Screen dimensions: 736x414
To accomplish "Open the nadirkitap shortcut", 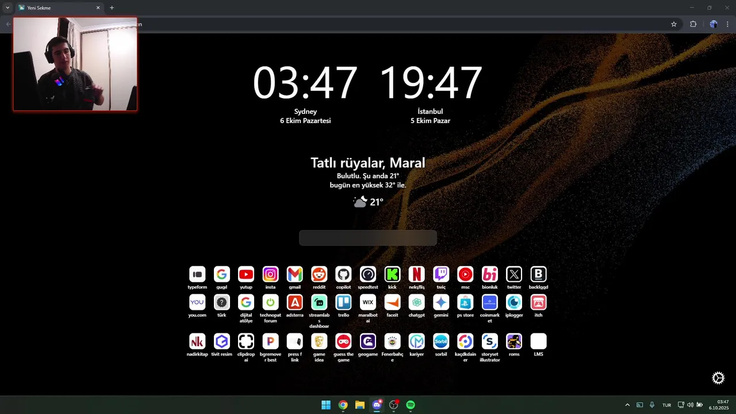I will click(x=197, y=341).
